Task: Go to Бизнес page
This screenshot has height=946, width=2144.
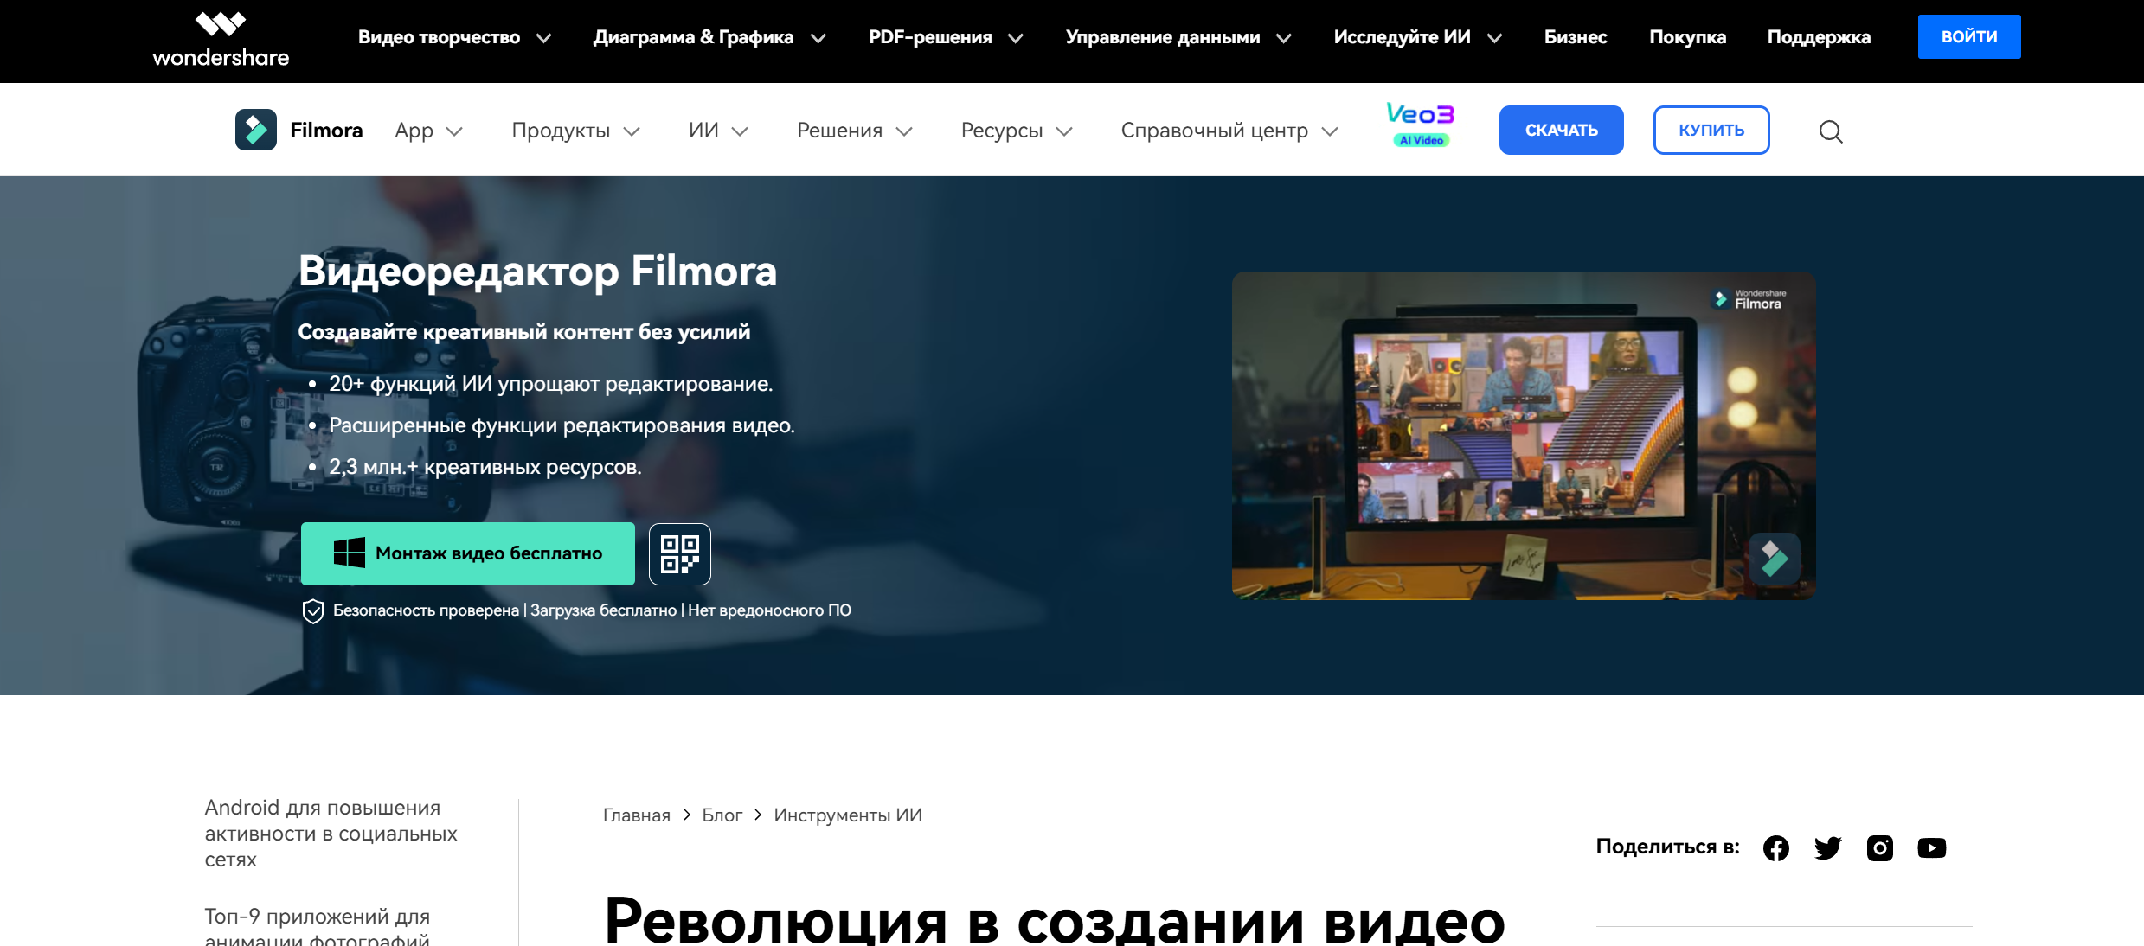Action: [1576, 37]
